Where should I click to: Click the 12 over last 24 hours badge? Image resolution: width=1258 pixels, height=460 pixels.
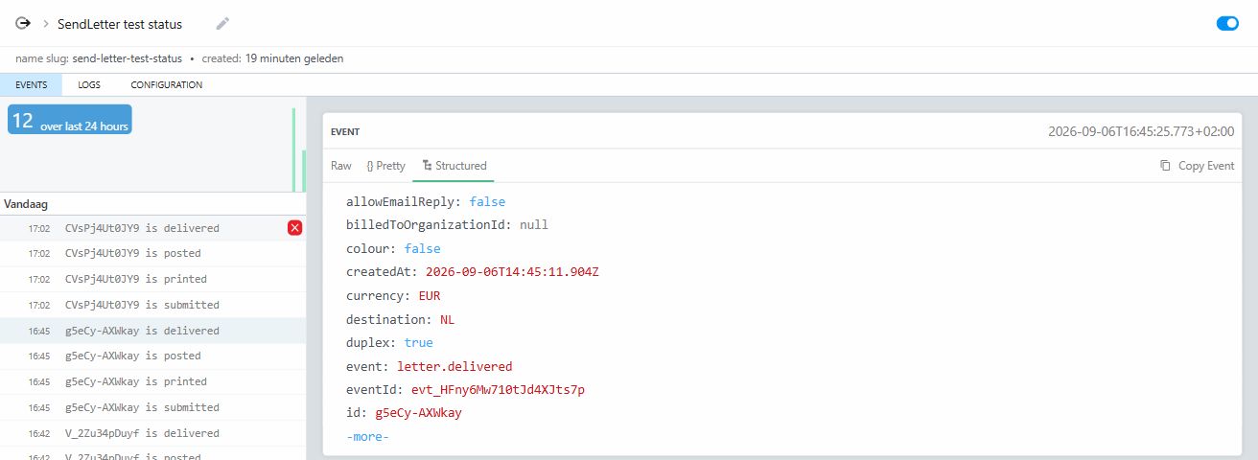point(70,120)
